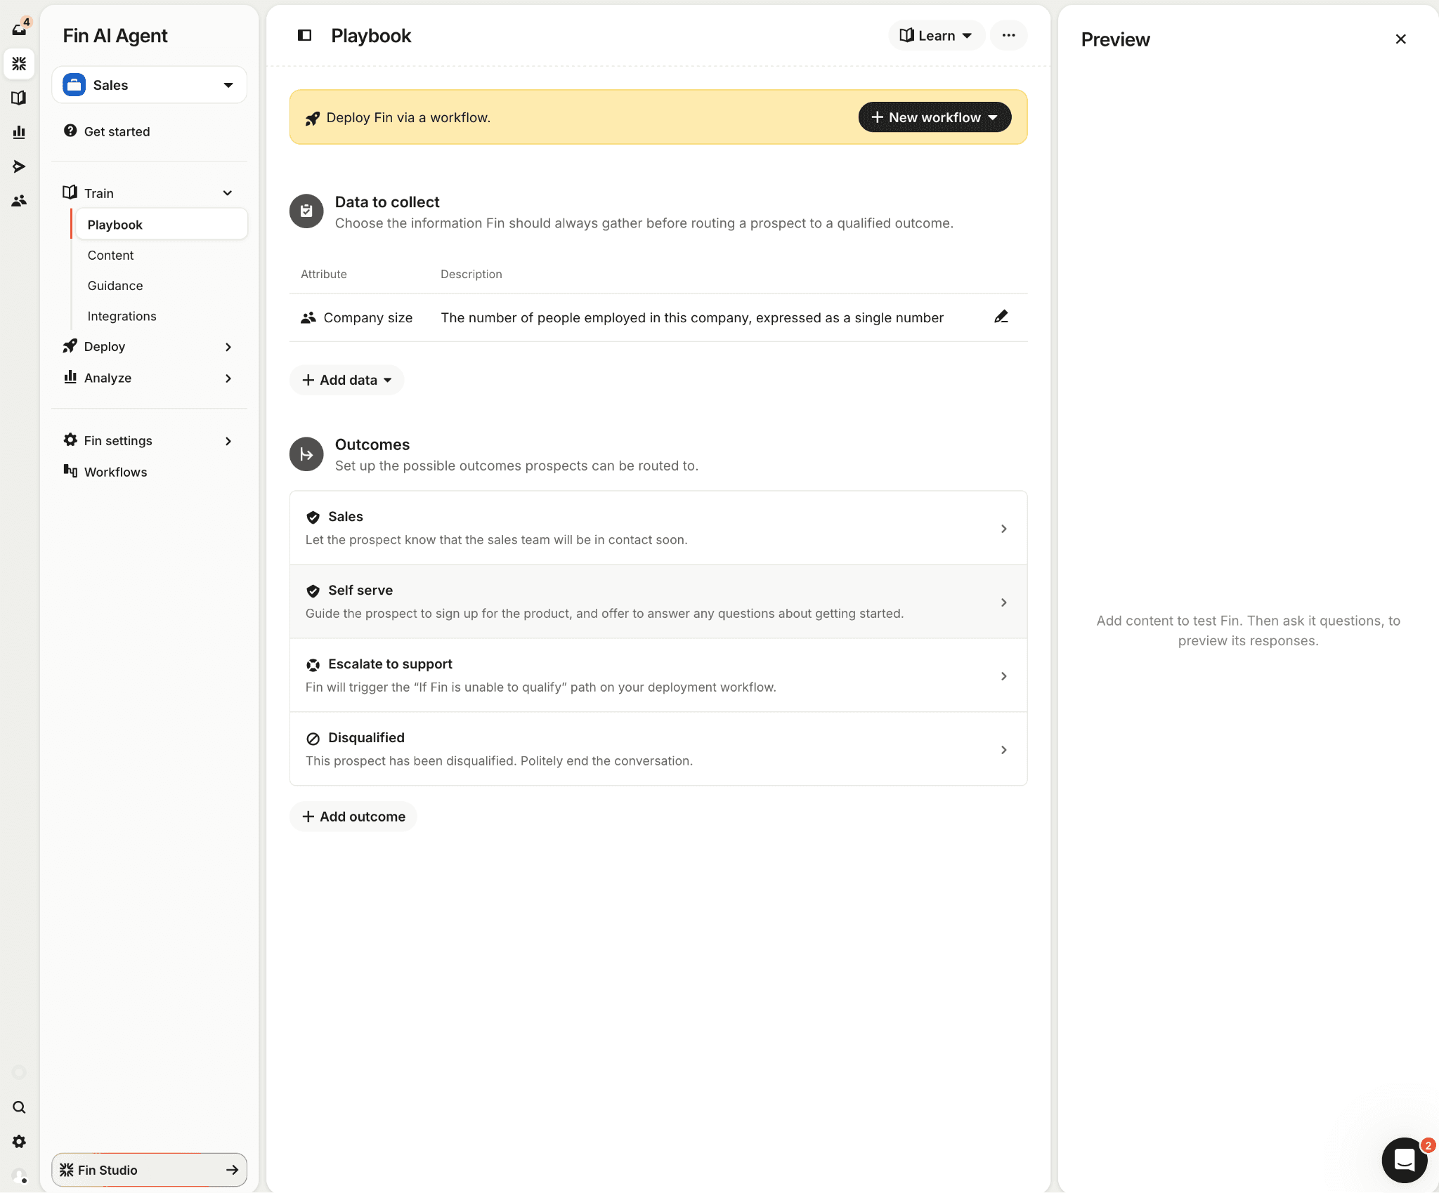Go to the Guidance menu item
Screen dimensions: 1439x1193
(115, 286)
